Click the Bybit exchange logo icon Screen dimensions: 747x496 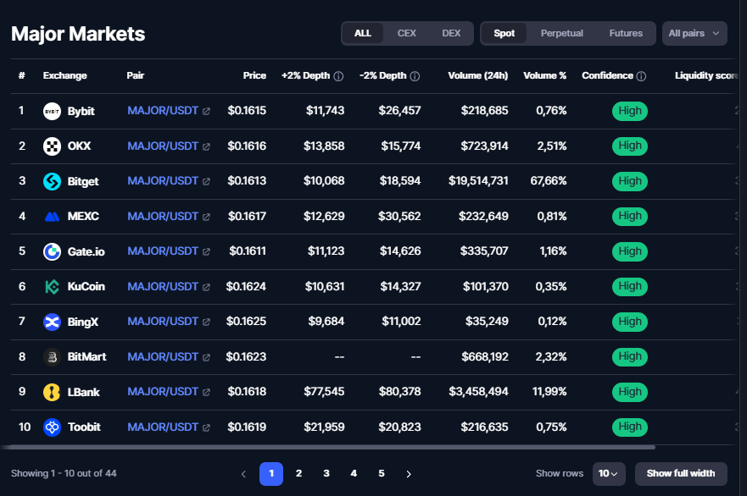coord(52,111)
